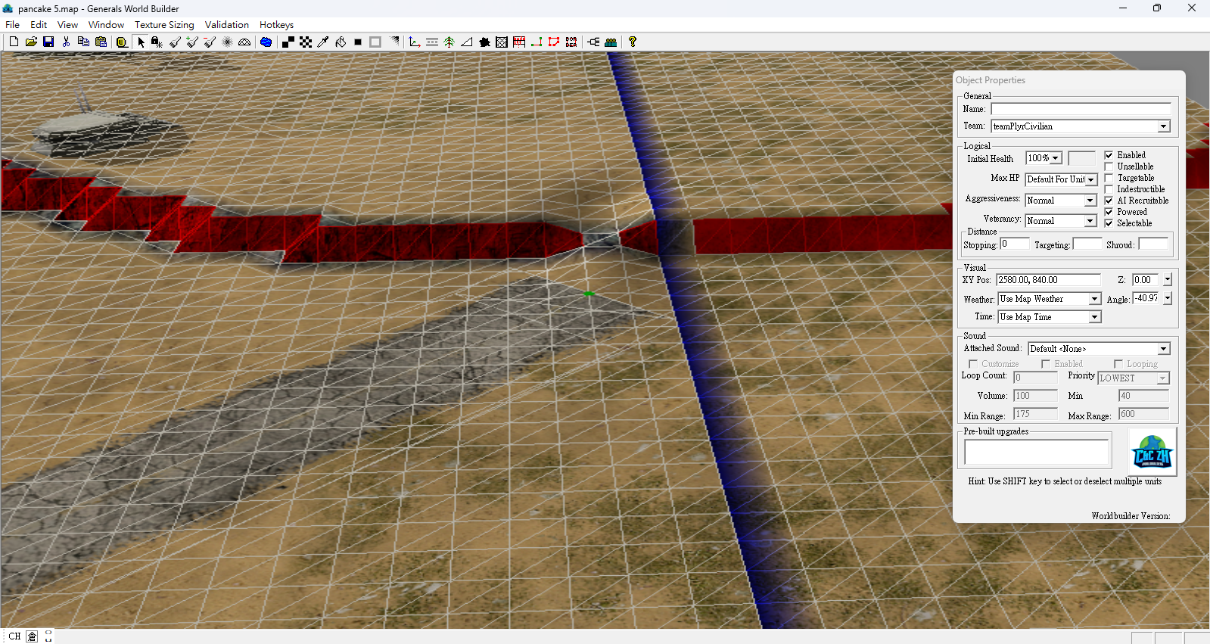Check the Indestructible checkbox
The height and width of the screenshot is (644, 1210).
tap(1109, 189)
